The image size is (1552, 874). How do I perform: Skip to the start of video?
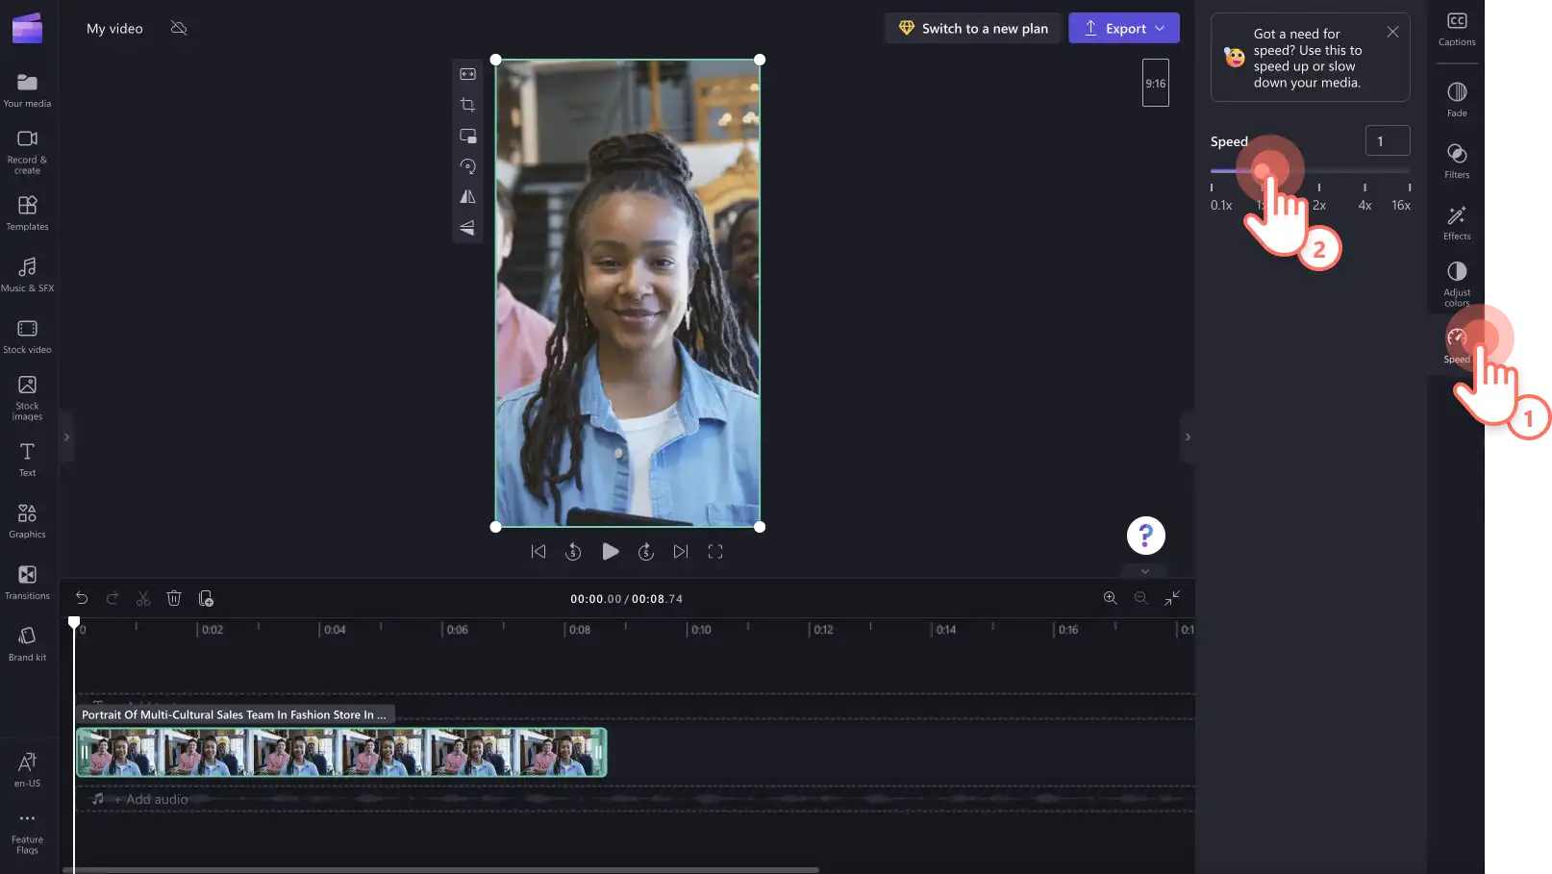[x=538, y=551]
